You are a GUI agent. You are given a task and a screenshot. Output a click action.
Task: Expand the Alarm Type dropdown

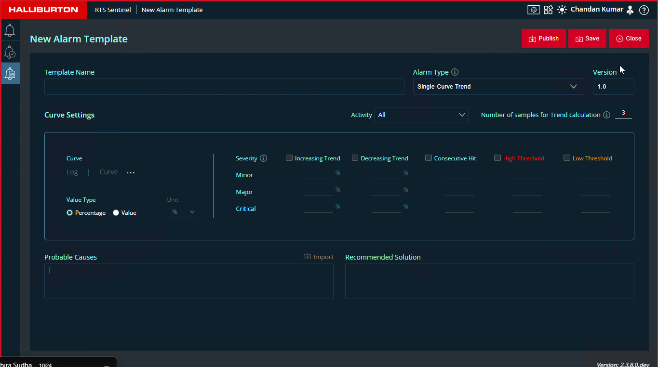click(x=498, y=87)
